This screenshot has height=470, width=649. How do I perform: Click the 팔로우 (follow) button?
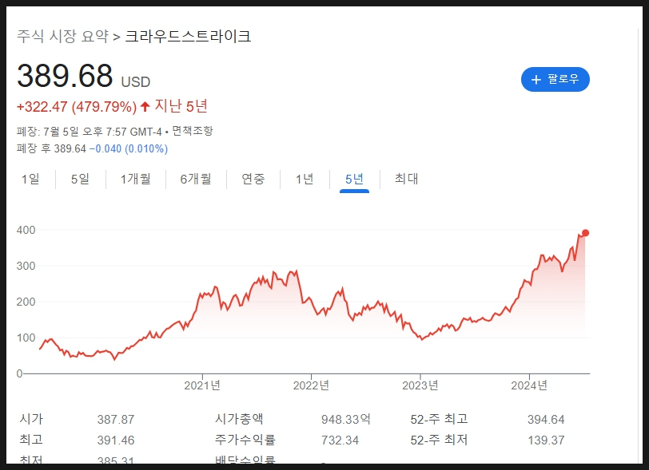pos(555,79)
